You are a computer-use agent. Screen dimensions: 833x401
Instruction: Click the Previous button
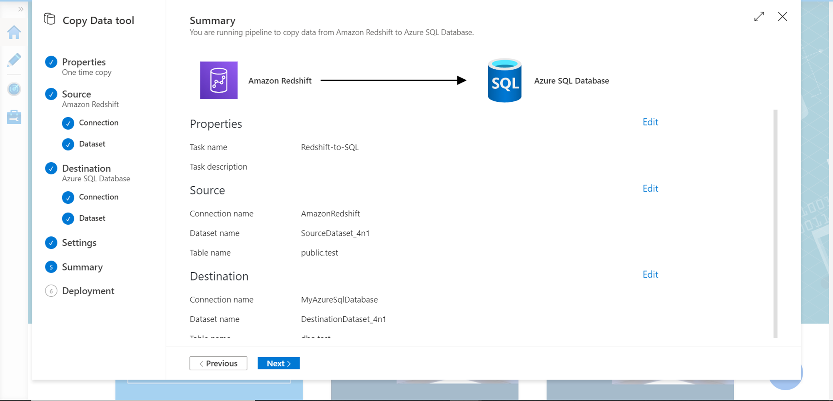(x=218, y=363)
